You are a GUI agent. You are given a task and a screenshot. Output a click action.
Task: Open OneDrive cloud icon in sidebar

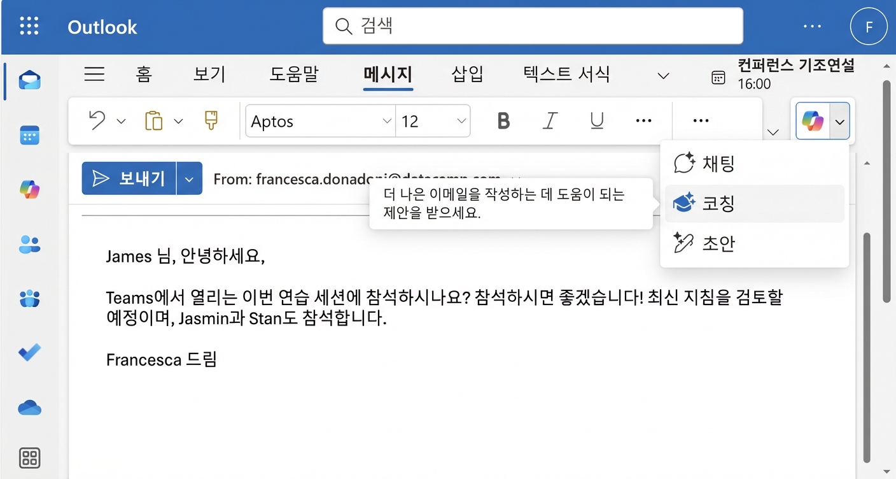pos(29,407)
